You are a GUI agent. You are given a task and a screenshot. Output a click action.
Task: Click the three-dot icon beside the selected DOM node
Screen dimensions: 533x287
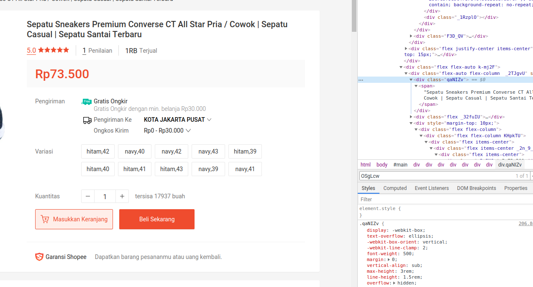[x=361, y=79]
